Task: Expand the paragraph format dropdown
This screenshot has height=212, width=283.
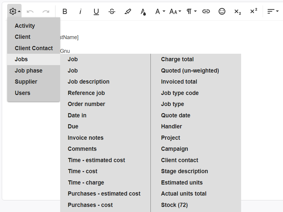Action: point(191,11)
